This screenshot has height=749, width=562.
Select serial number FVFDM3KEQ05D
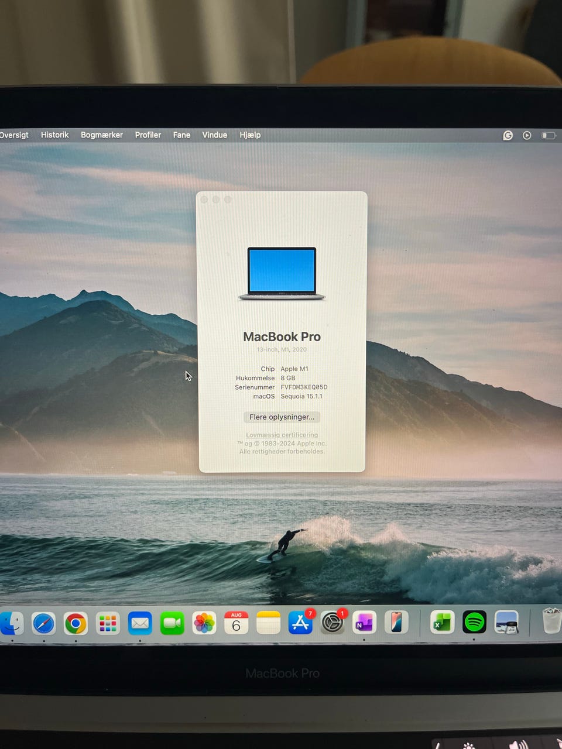tap(304, 387)
